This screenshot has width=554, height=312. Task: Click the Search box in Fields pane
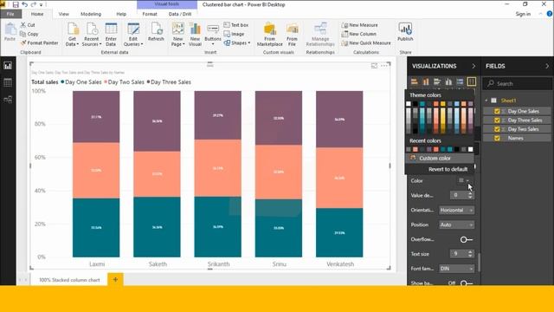click(x=518, y=83)
